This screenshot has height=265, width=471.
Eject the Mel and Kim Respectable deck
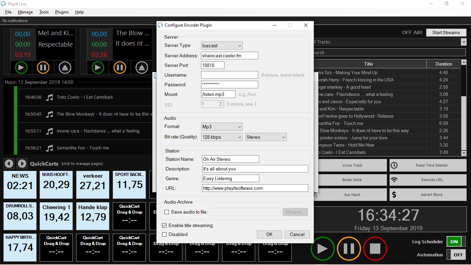[65, 67]
